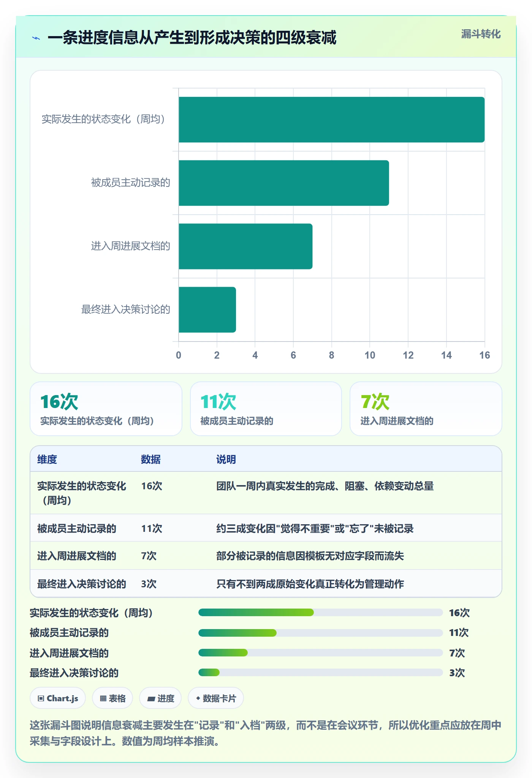532x778 pixels.
Task: Click the 7次 progress bar
Action: [x=321, y=653]
